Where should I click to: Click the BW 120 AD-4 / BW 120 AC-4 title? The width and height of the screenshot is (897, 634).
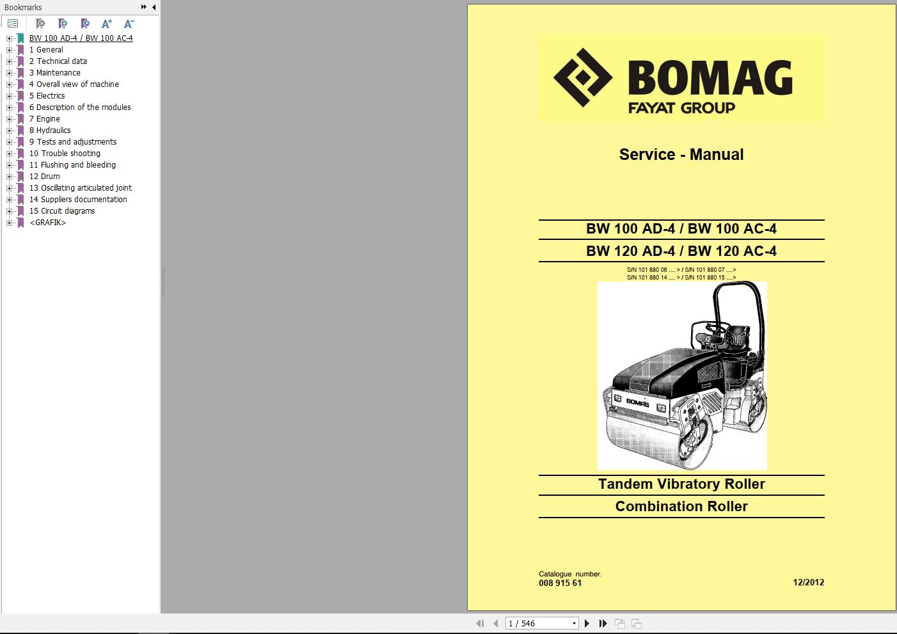(x=681, y=251)
